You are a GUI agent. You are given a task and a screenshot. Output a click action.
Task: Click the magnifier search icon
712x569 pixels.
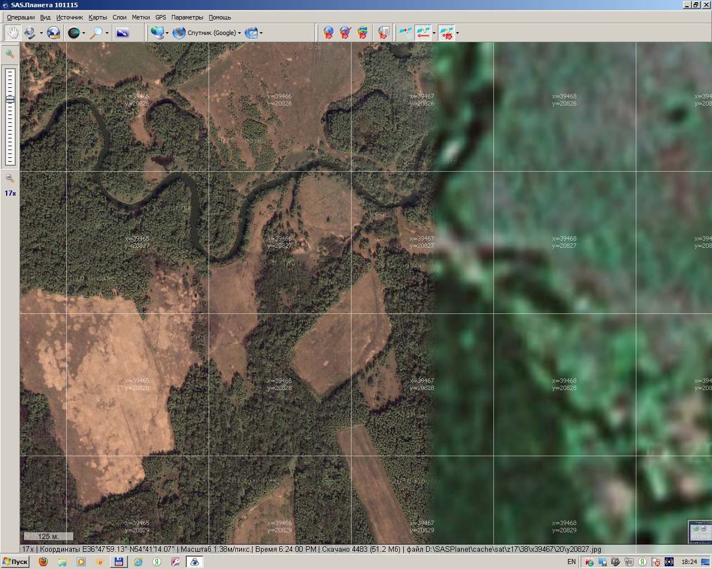point(97,33)
